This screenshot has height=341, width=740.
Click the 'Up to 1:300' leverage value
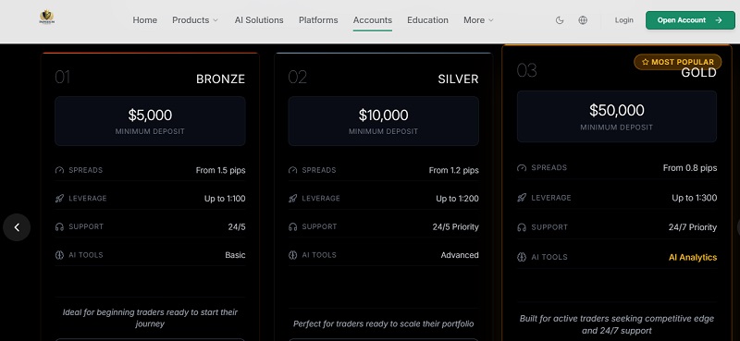[x=695, y=198]
